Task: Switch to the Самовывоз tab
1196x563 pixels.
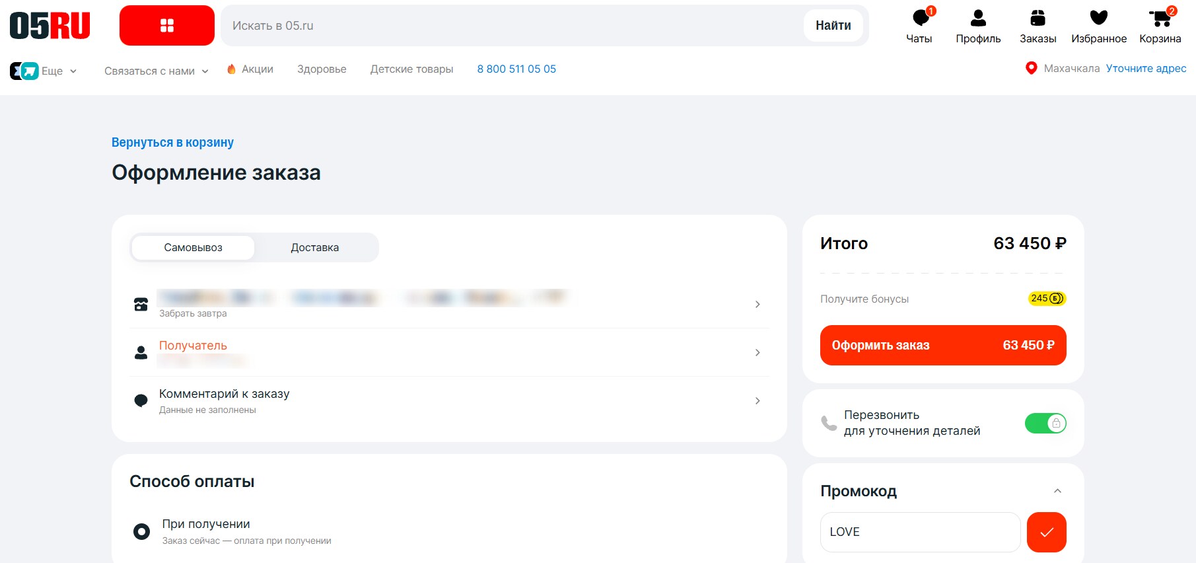Action: pos(193,247)
